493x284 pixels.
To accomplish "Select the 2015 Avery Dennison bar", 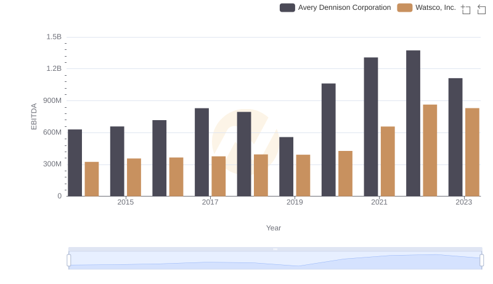I will click(x=117, y=161).
